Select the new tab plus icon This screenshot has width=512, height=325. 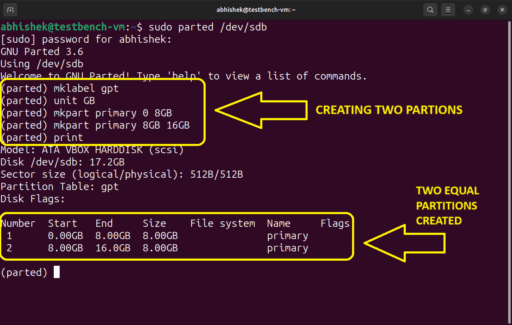pyautogui.click(x=10, y=9)
